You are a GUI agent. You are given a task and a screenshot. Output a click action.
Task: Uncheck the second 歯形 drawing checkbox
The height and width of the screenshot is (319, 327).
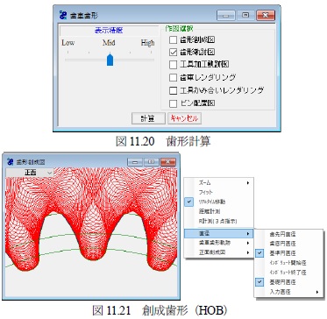click(x=173, y=53)
